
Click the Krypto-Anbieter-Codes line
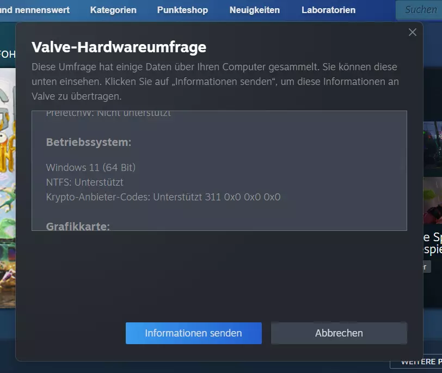(163, 197)
